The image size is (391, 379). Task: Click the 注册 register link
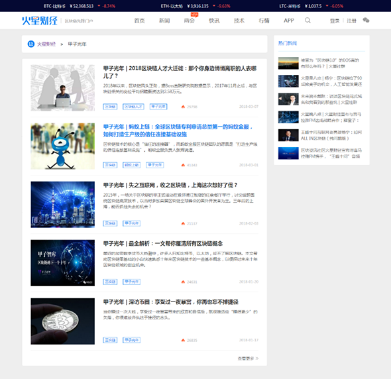click(352, 21)
